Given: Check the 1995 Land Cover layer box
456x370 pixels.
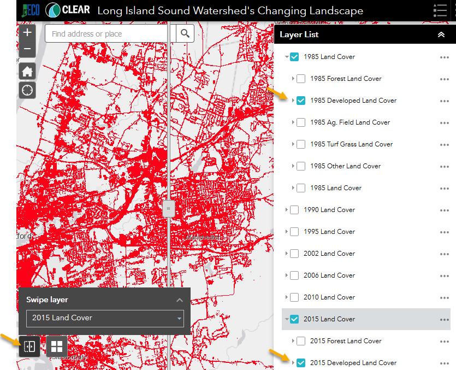Looking at the screenshot, I should click(x=294, y=231).
